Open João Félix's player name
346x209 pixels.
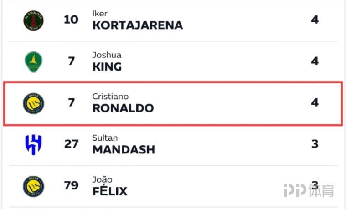pyautogui.click(x=110, y=186)
